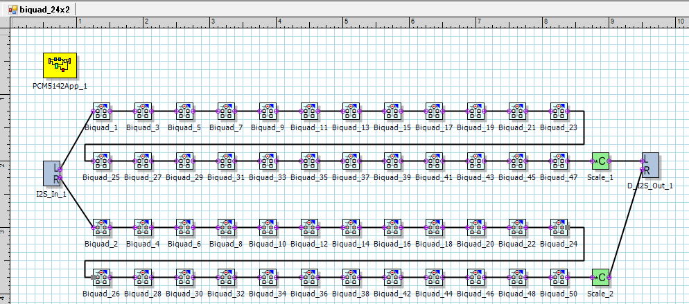Click the Biquad_8 filter block
This screenshot has width=689, height=304.
pyautogui.click(x=226, y=228)
